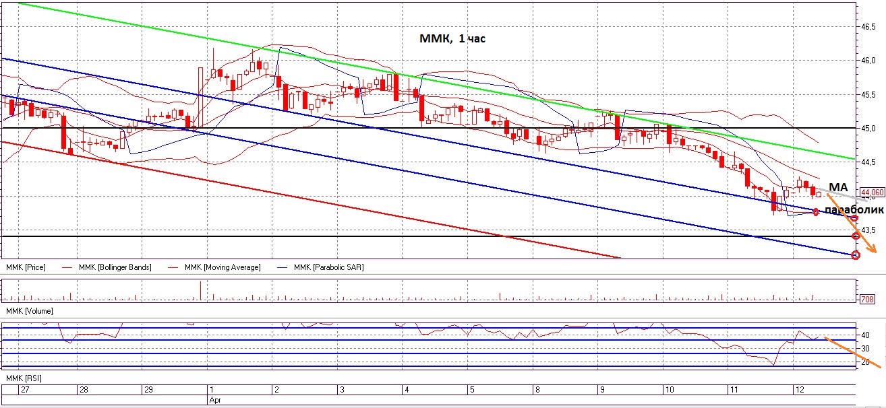886x408 pixels.
Task: Click the MMK [Volume] panel label
Action: pyautogui.click(x=29, y=311)
